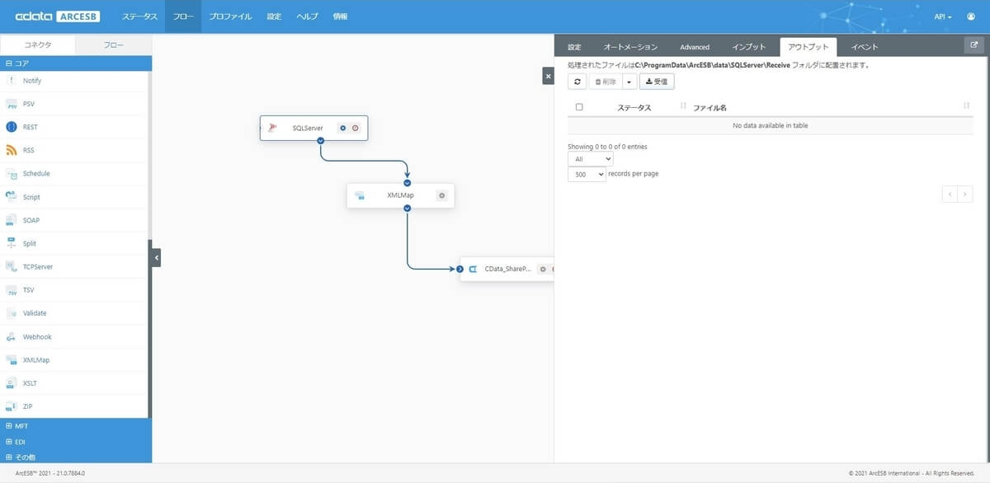Switch to the インプット tab
Image resolution: width=990 pixels, height=483 pixels.
coord(749,47)
